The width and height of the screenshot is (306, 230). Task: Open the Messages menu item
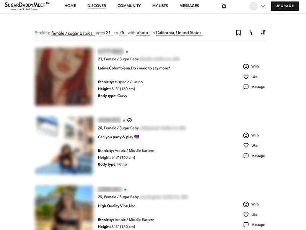(189, 6)
